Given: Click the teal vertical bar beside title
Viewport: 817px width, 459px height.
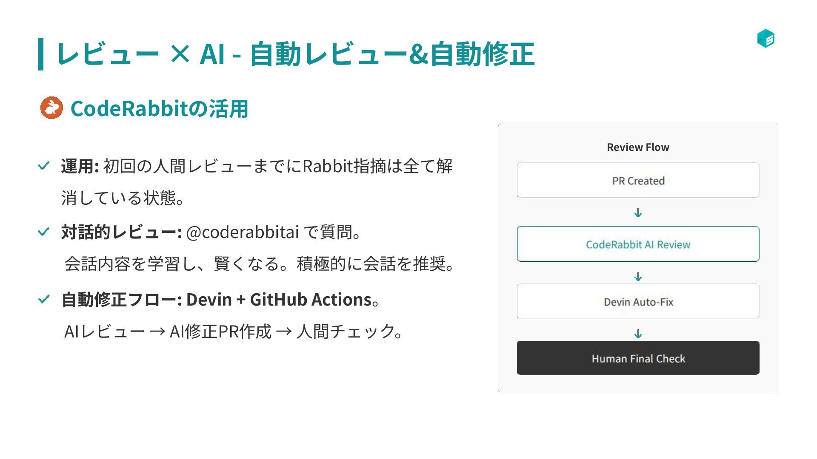Looking at the screenshot, I should 41,54.
